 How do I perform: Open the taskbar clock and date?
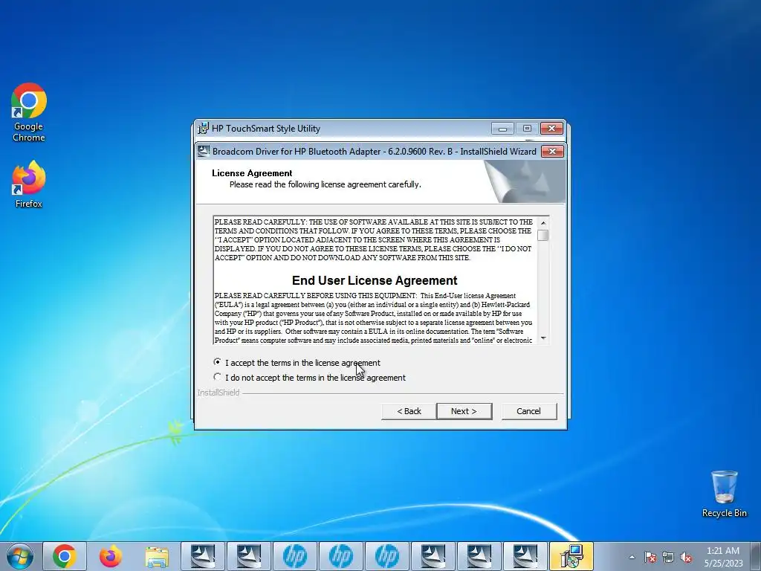tap(723, 557)
